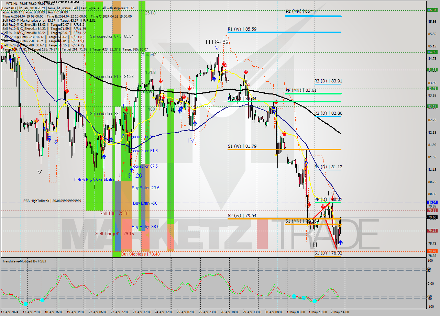Select the blue correction 87.5 label
Viewport: 440px width, 316px height.
(145, 166)
